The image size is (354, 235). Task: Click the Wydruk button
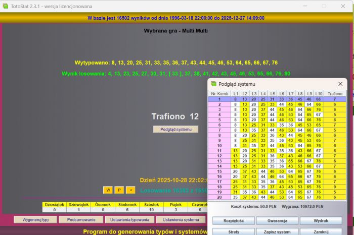[321, 221]
